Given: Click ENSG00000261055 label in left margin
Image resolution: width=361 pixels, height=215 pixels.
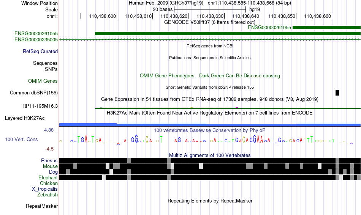Looking at the screenshot, I should 36,33.
